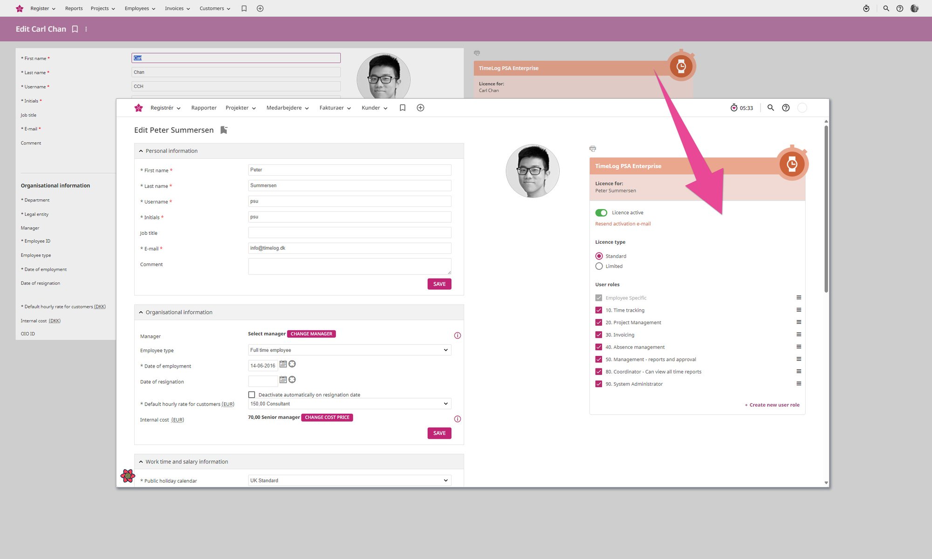The width and height of the screenshot is (932, 559).
Task: Open the Default hourly rate dropdown
Action: pyautogui.click(x=349, y=403)
